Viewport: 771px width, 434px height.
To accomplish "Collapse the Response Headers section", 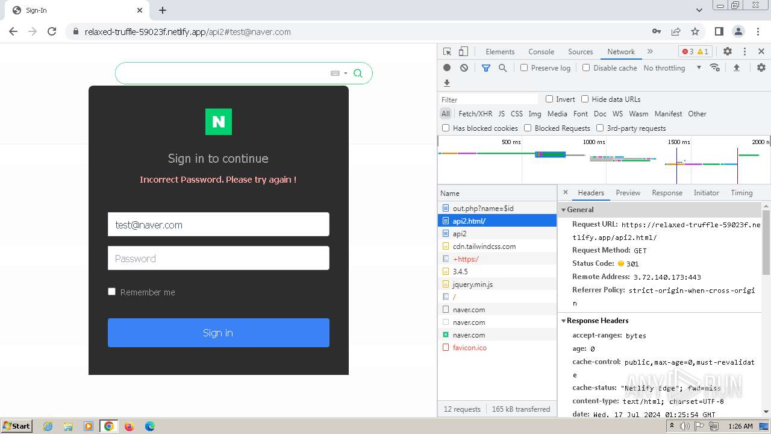I will 564,321.
